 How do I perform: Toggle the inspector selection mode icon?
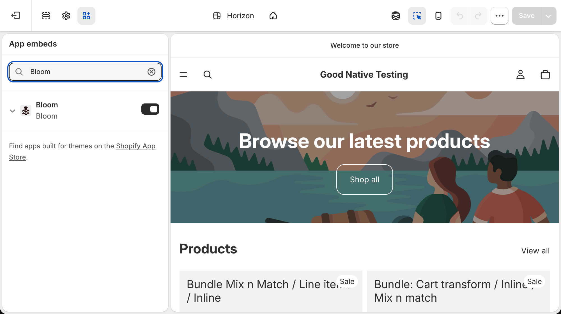click(x=417, y=16)
